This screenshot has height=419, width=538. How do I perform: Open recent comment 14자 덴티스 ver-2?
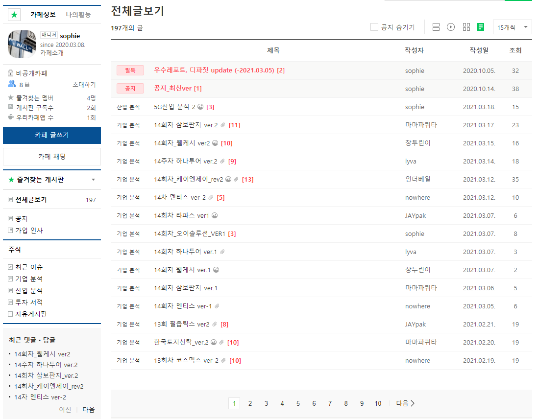coord(40,397)
